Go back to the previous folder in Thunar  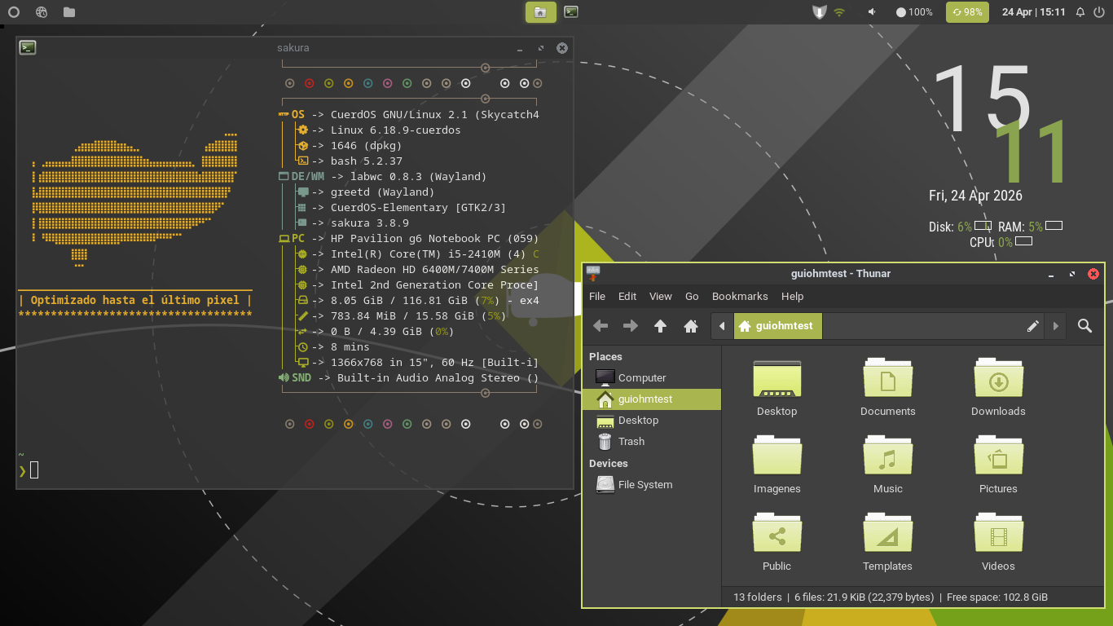tap(600, 326)
